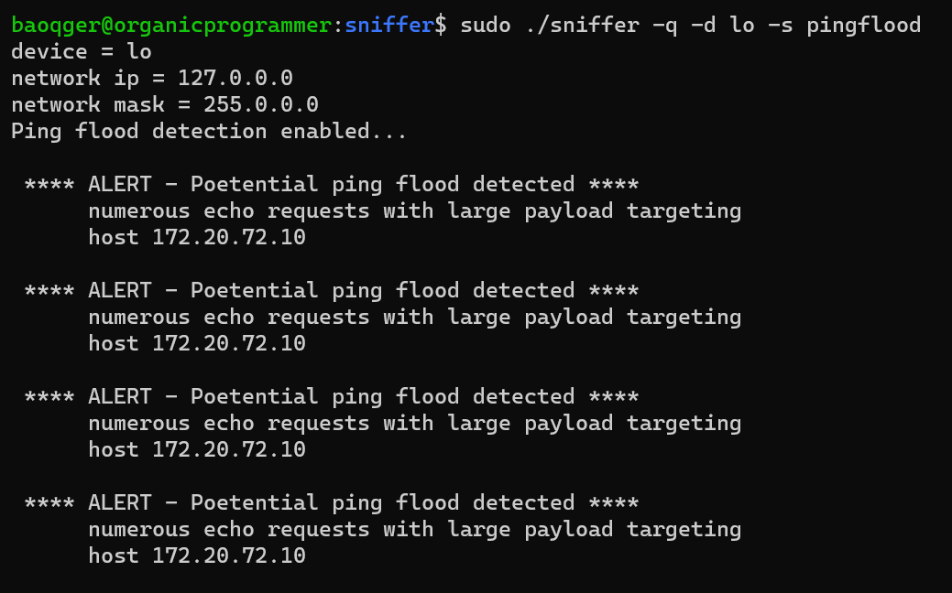Viewport: 952px width, 593px height.
Task: Click the first ALERT heading line
Action: [332, 184]
